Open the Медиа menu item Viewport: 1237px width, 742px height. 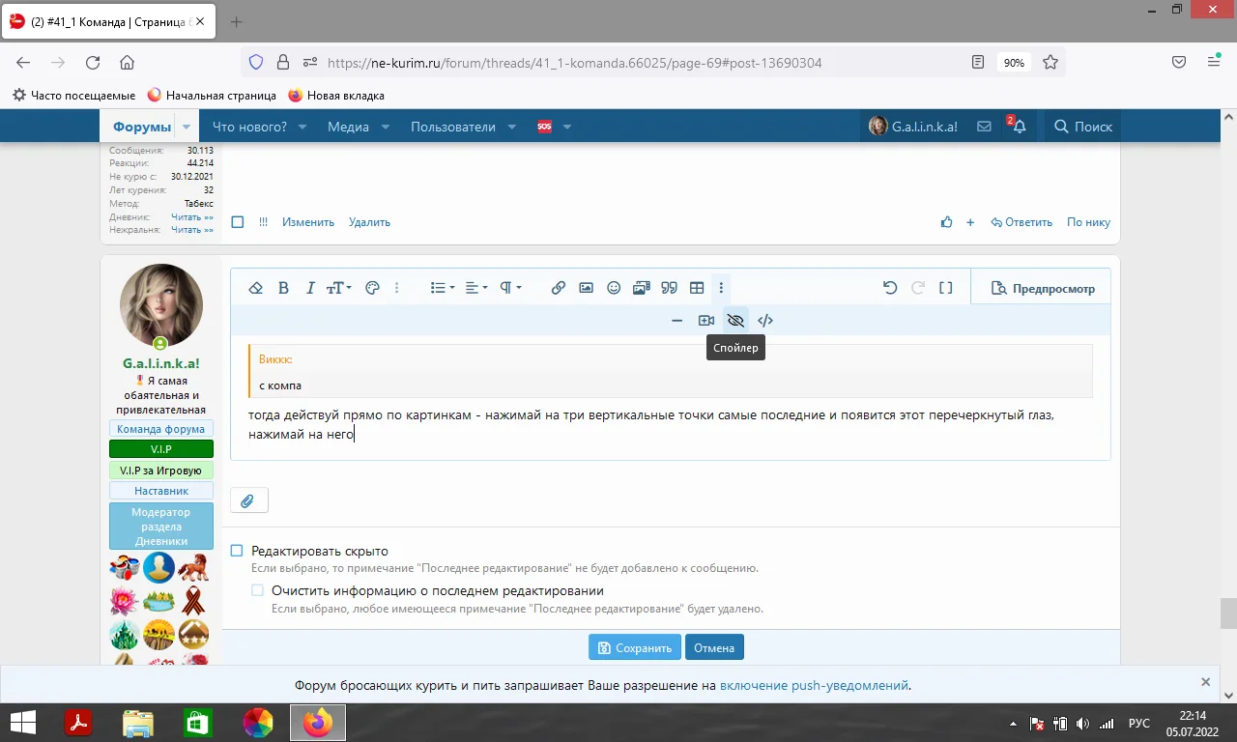[348, 127]
